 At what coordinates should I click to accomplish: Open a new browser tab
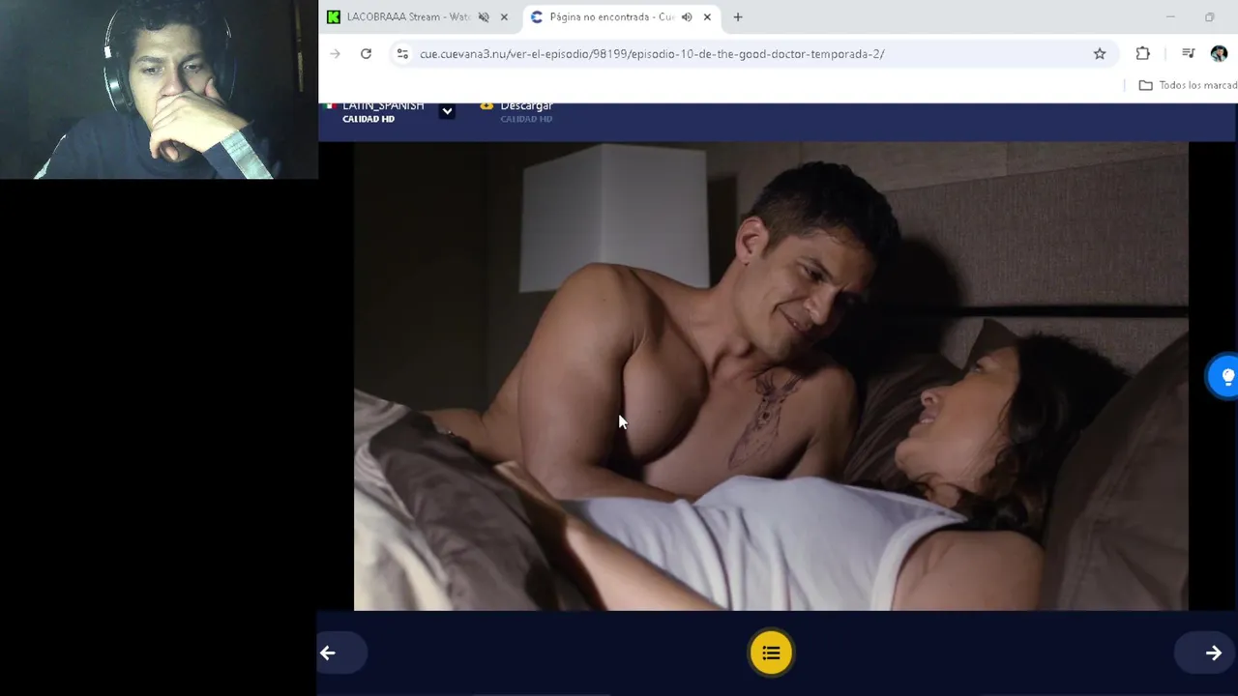pyautogui.click(x=738, y=16)
